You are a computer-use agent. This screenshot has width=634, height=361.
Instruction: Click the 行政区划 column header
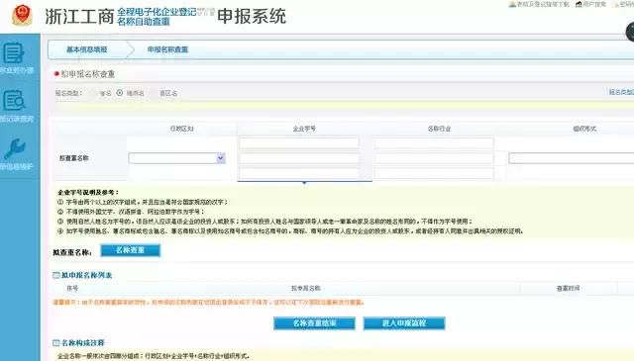(182, 129)
